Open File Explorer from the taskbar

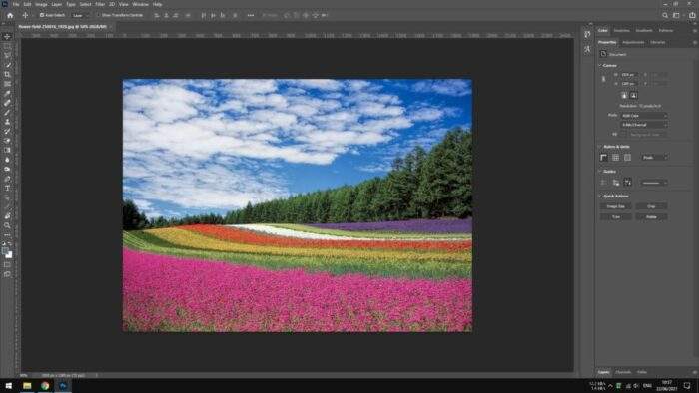tap(27, 386)
